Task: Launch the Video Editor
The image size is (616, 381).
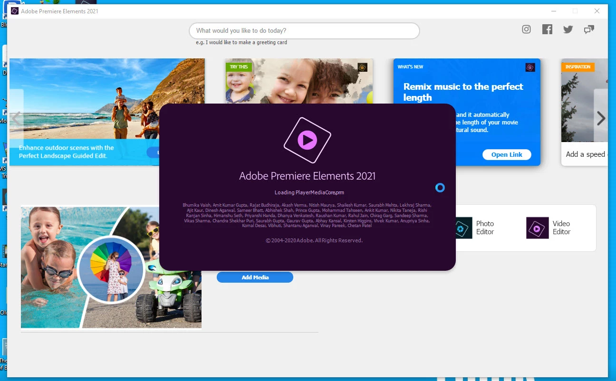Action: click(x=549, y=228)
